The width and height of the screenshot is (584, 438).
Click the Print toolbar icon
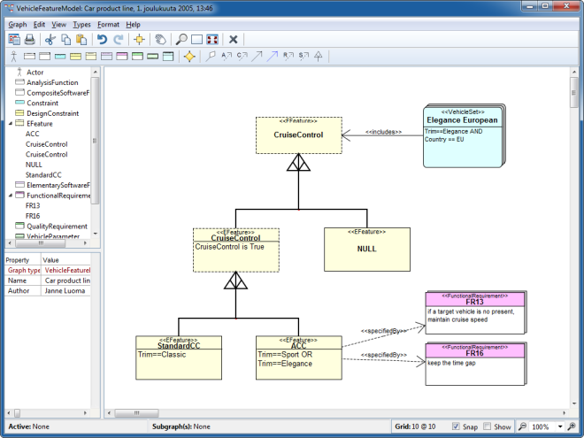(x=29, y=40)
